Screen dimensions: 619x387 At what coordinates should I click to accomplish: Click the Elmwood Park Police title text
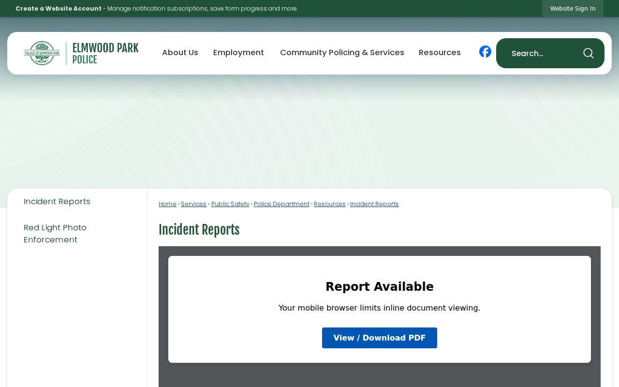pos(105,53)
